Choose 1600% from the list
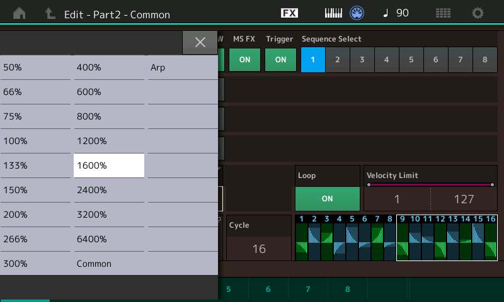The height and width of the screenshot is (302, 504). 109,165
